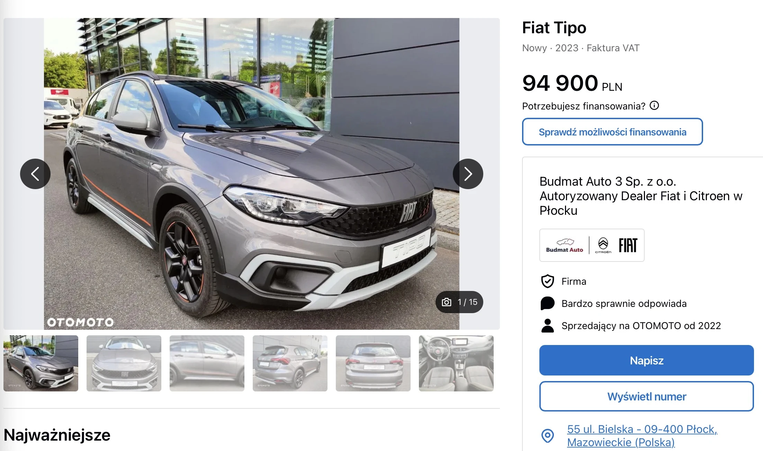The width and height of the screenshot is (763, 451).
Task: Open the Budmat Auto Citroen Fiat dealer logo
Action: coord(592,245)
